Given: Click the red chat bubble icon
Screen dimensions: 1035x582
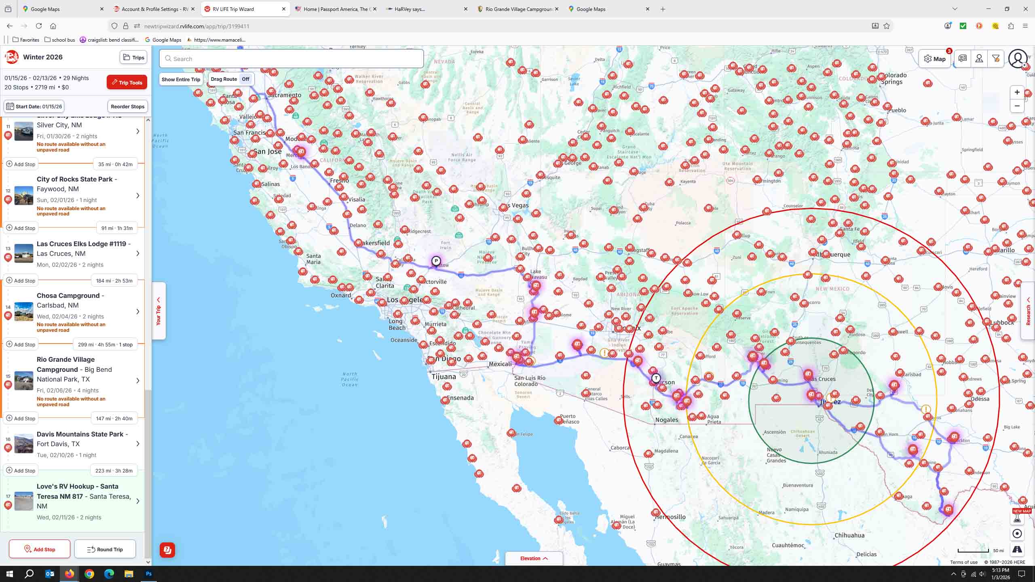Looking at the screenshot, I should coord(167,550).
